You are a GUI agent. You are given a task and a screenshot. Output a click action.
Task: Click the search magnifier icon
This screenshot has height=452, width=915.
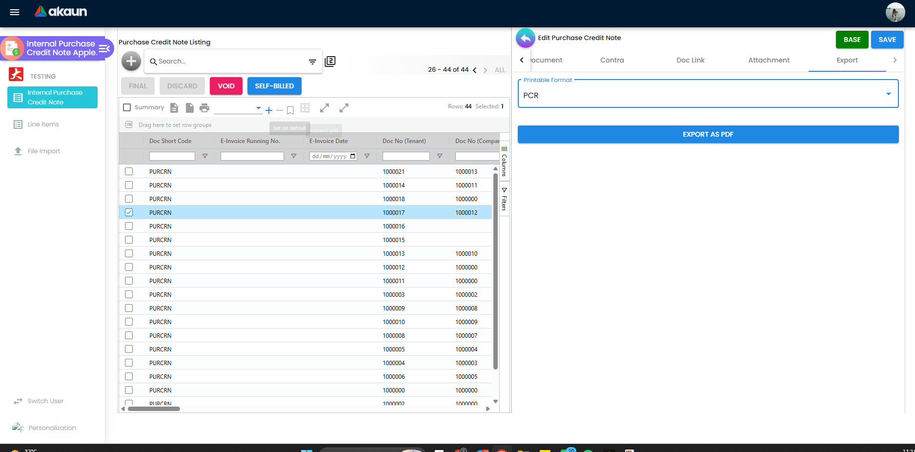pyautogui.click(x=153, y=62)
